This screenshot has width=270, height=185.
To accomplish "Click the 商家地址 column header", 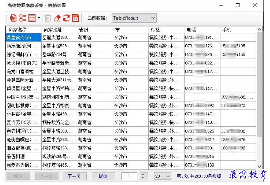I will click(x=59, y=30).
